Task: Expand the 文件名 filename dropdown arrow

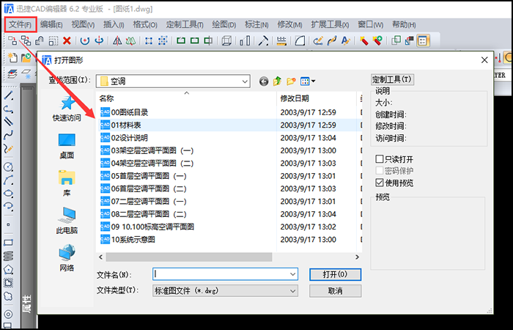Action: [293, 274]
